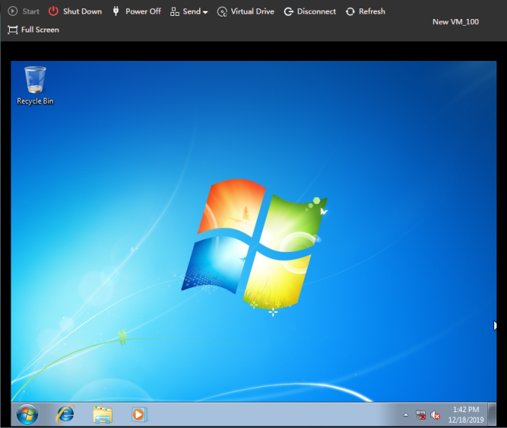Open Windows Explorer folder icon in taskbar

coord(103,414)
